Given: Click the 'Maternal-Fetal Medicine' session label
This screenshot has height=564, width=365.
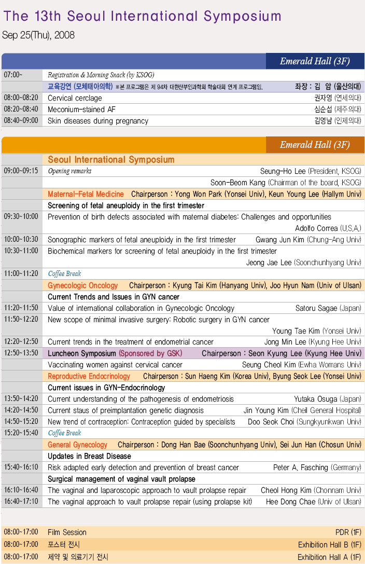Looking at the screenshot, I should 86,194.
